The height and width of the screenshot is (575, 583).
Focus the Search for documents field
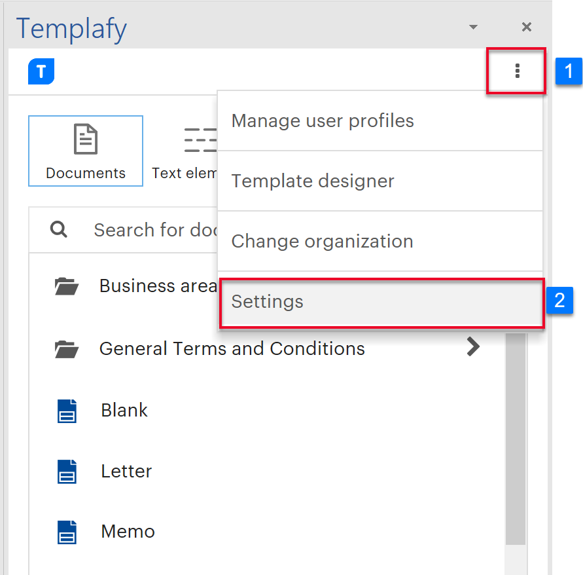pyautogui.click(x=124, y=230)
